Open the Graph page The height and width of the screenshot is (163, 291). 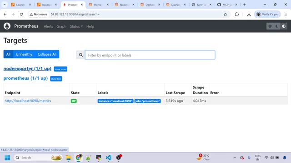point(61,26)
